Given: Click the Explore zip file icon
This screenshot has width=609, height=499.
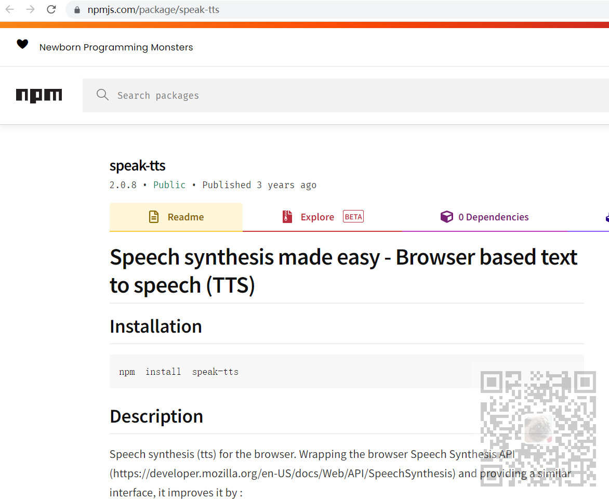Looking at the screenshot, I should (x=287, y=216).
